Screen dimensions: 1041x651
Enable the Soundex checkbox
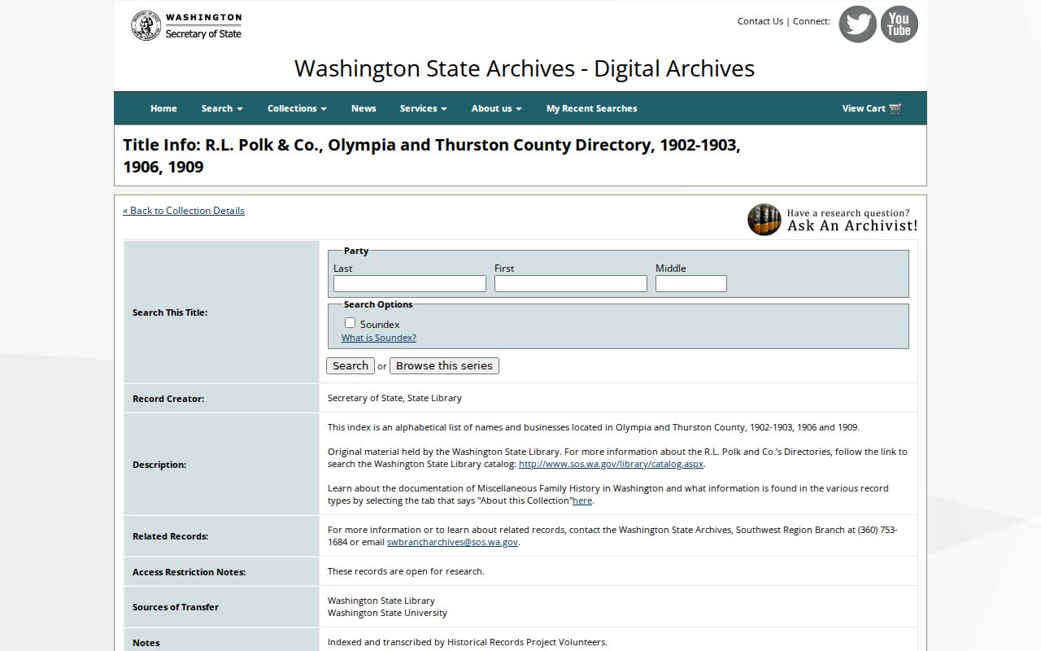(x=350, y=323)
